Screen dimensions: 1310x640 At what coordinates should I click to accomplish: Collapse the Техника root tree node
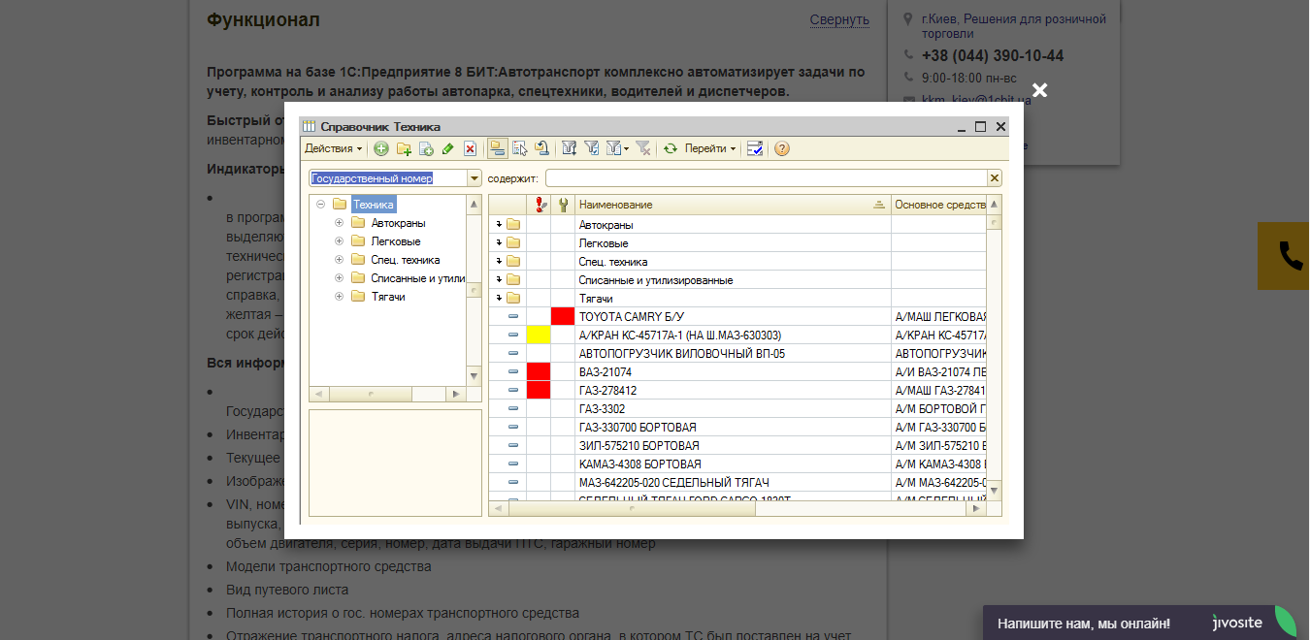pyautogui.click(x=320, y=205)
